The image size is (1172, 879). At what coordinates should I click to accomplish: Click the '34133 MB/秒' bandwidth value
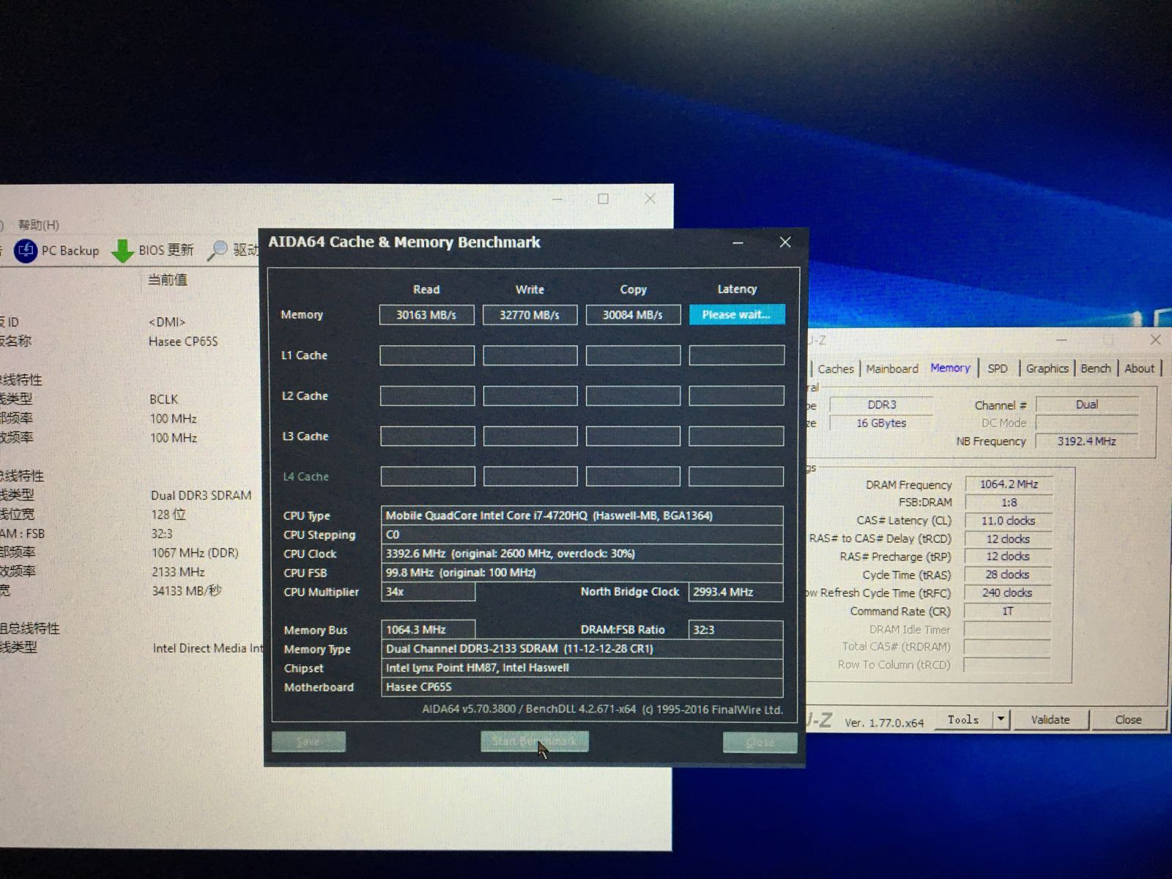pos(187,591)
